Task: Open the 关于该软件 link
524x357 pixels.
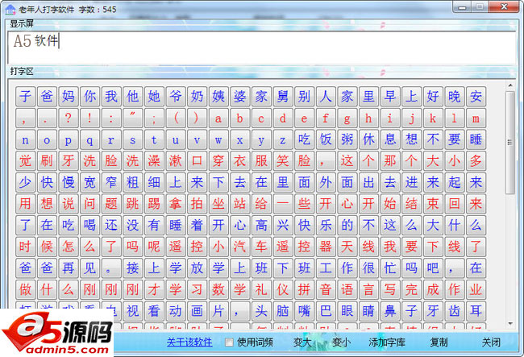Action: point(189,342)
